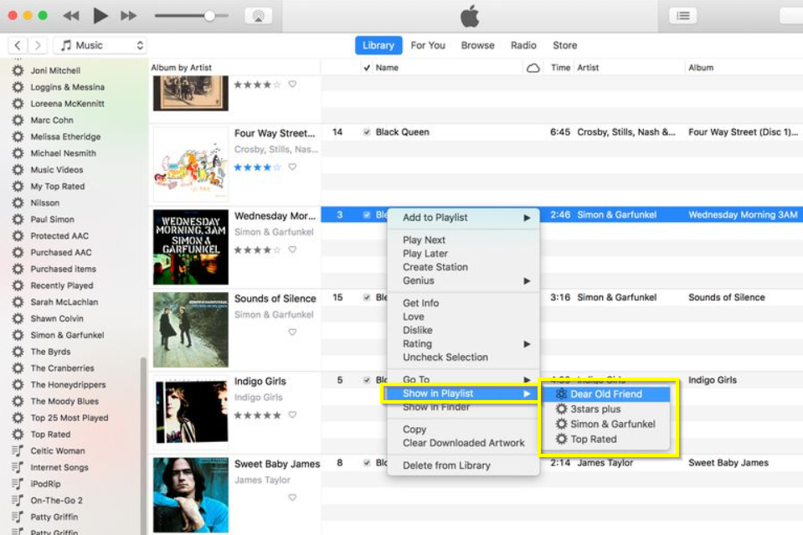This screenshot has height=535, width=803.
Task: Click the fast-forward next track button
Action: [128, 16]
